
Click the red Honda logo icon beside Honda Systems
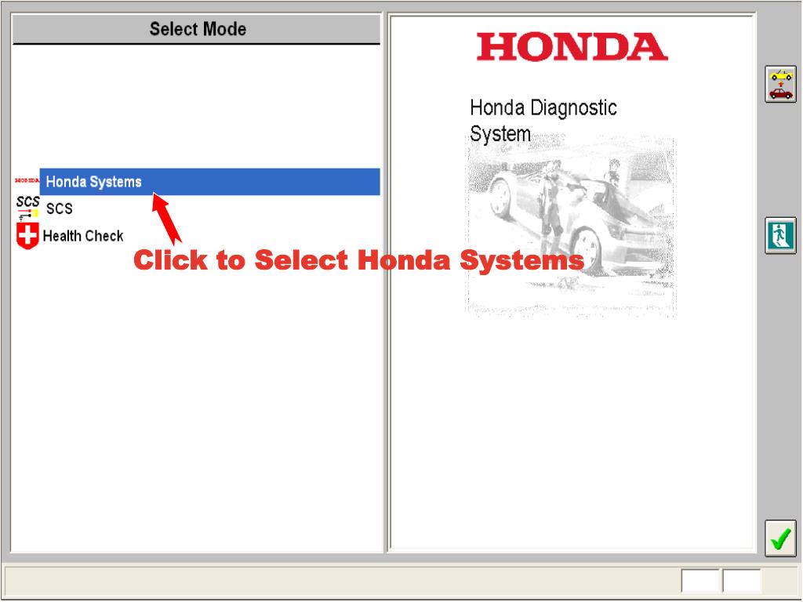coord(27,181)
